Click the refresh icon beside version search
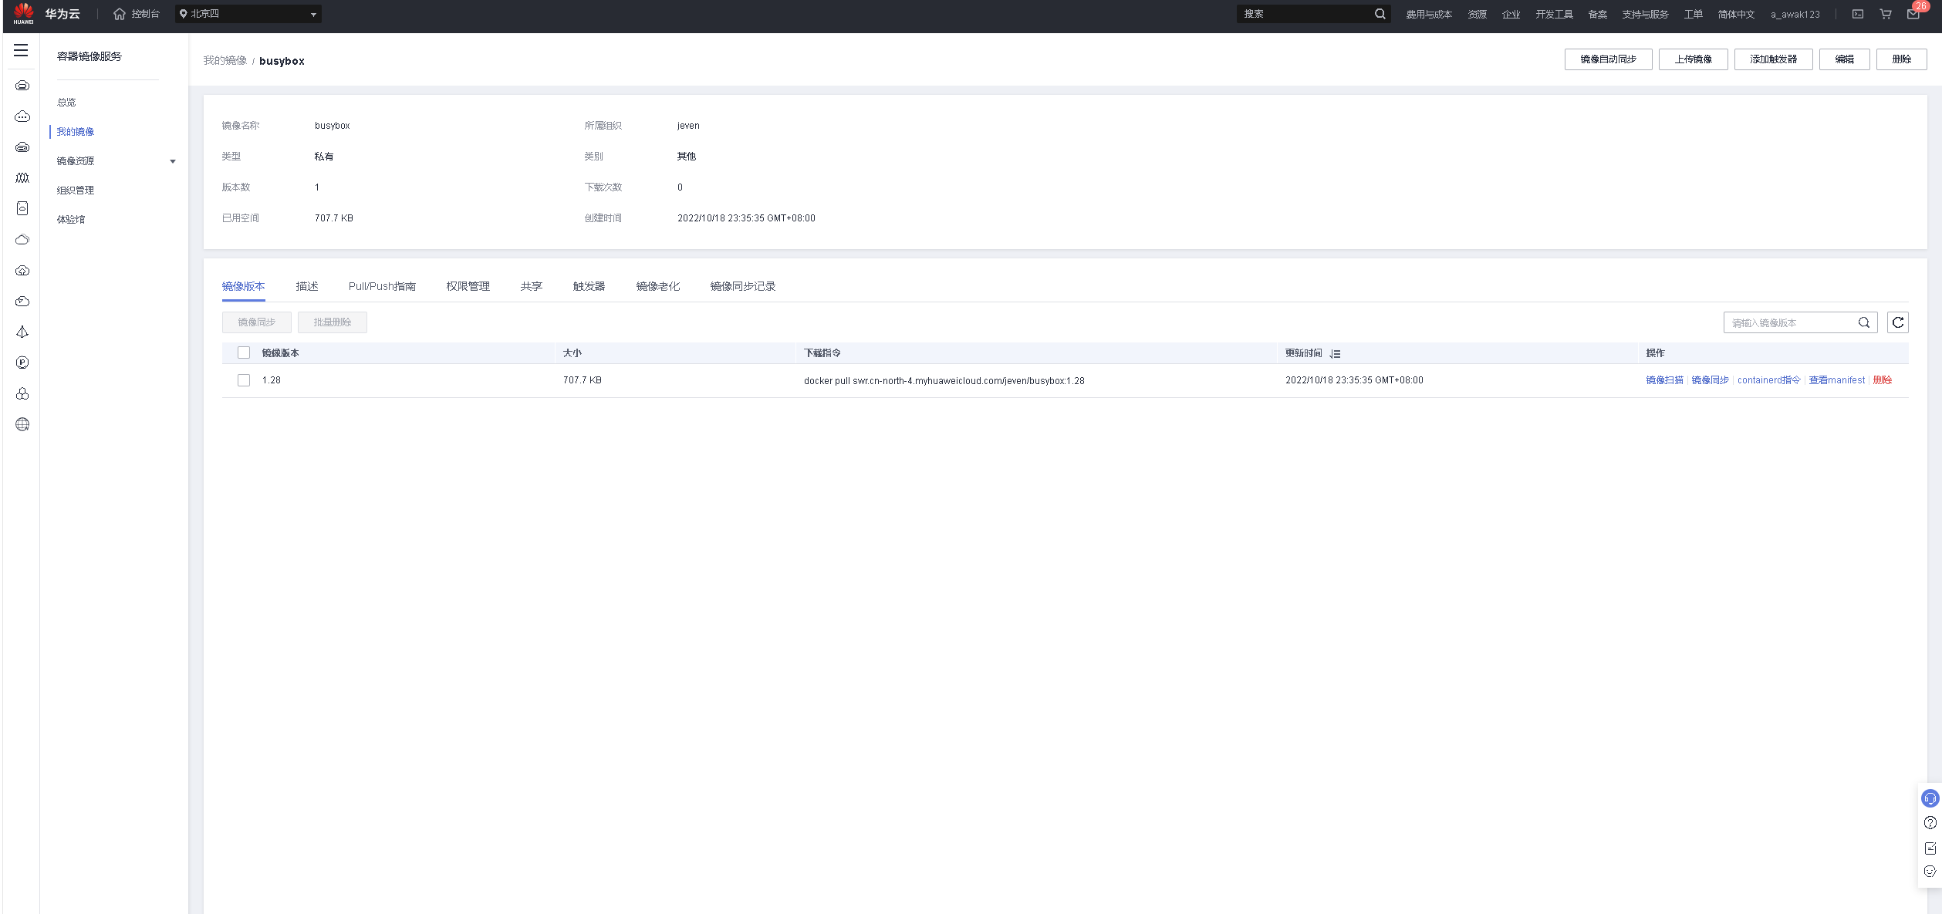This screenshot has width=1942, height=914. click(1897, 322)
